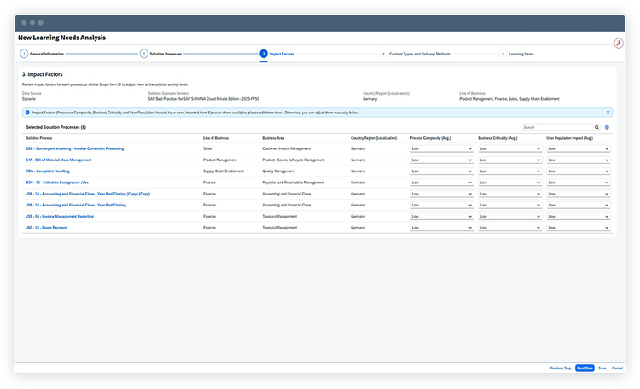Open Business Criticality dropdown for 7BG row
The width and height of the screenshot is (640, 389).
tap(509, 171)
